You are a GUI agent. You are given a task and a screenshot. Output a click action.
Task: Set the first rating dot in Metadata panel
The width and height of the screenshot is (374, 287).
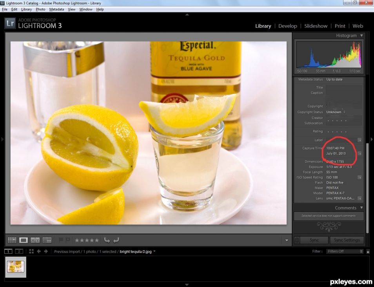(x=328, y=132)
